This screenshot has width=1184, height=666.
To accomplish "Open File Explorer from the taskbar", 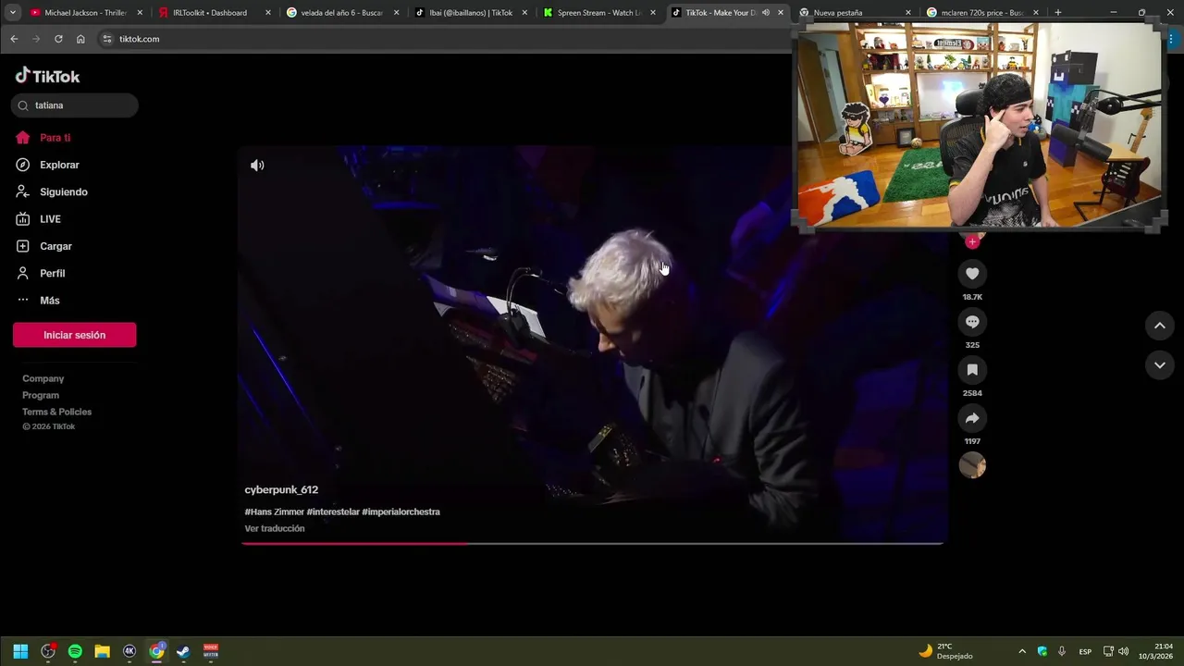I will click(x=103, y=651).
